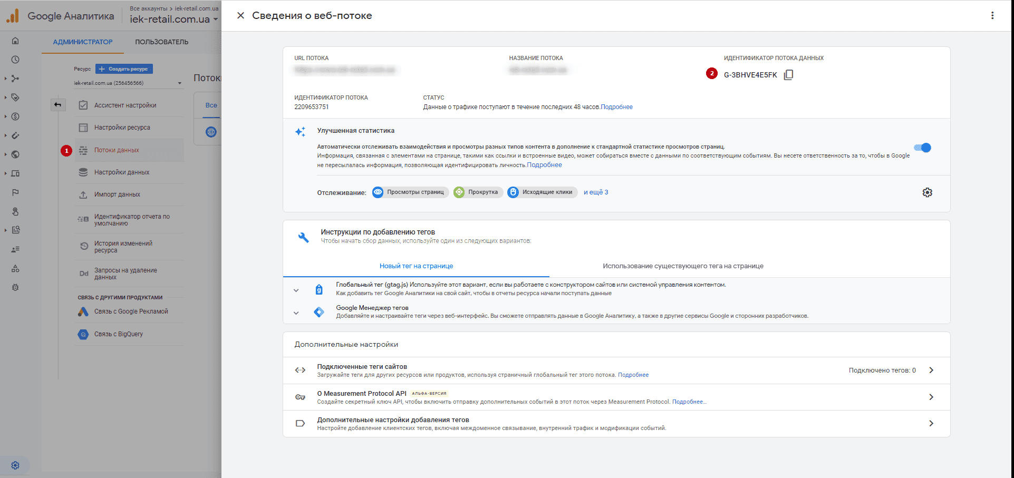Click the Прокрутка tracking chip
The height and width of the screenshot is (478, 1014).
(x=478, y=192)
